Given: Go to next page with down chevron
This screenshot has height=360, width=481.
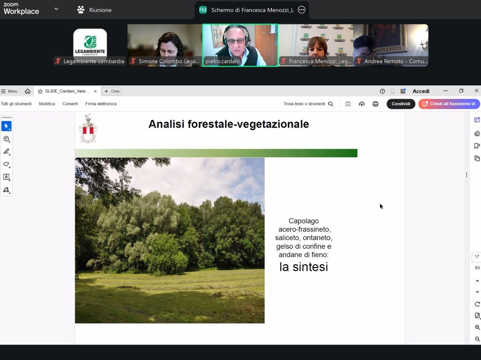Looking at the screenshot, I should tap(477, 292).
